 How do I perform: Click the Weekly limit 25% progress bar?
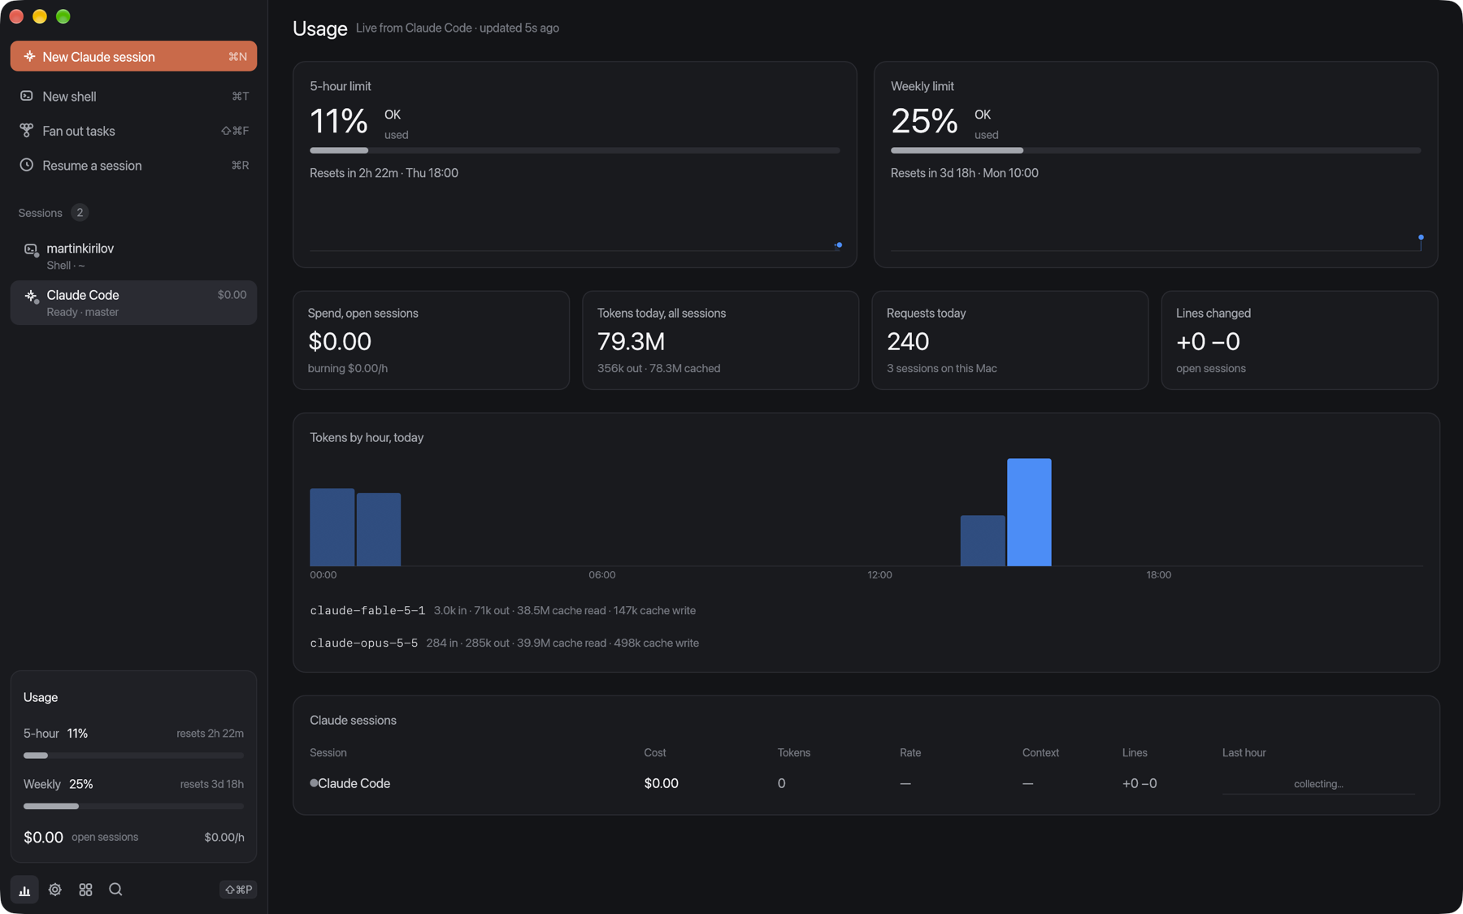pyautogui.click(x=1156, y=150)
